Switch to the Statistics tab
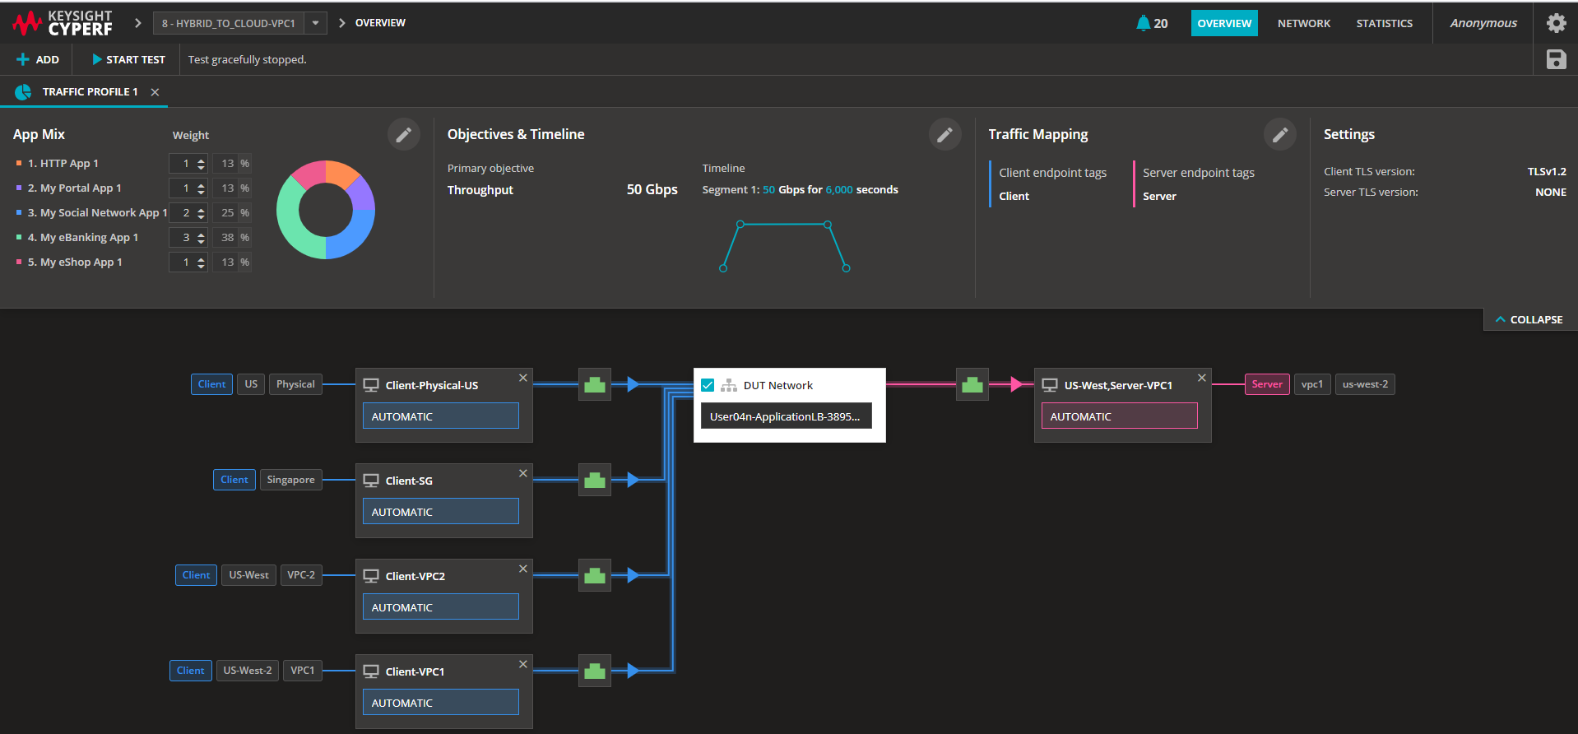The width and height of the screenshot is (1578, 734). tap(1384, 23)
